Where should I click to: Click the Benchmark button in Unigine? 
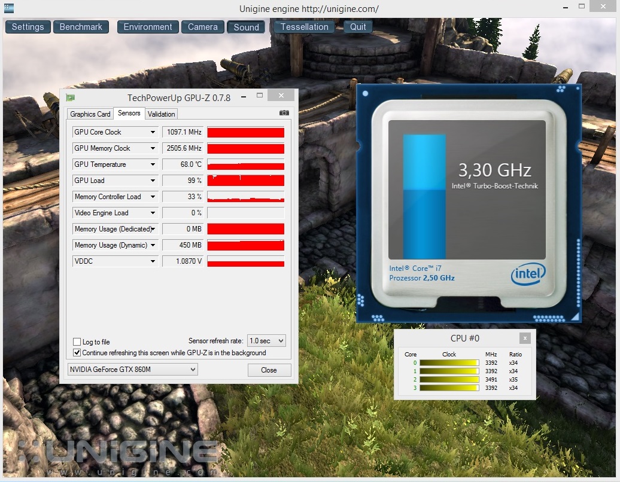81,27
